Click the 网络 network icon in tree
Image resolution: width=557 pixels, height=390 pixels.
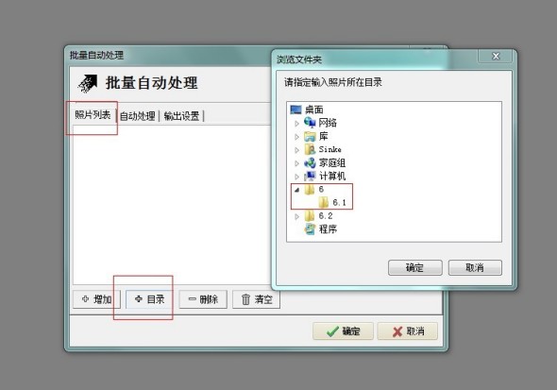310,123
